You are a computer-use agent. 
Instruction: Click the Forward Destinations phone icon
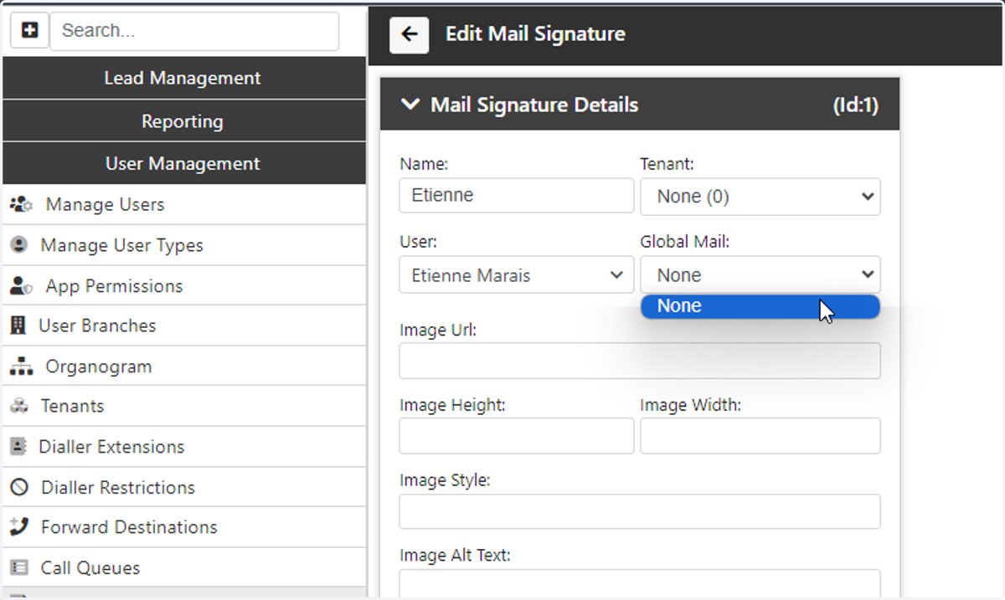18,527
